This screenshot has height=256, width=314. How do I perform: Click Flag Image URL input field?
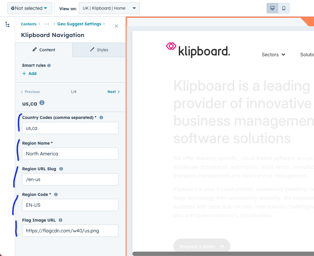pos(70,231)
